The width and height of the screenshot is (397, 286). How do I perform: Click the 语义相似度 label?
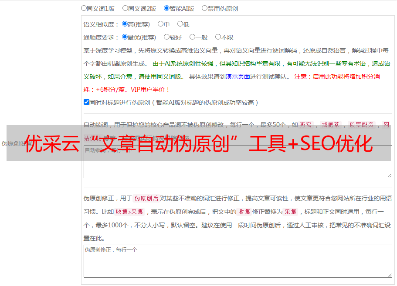tap(101, 24)
